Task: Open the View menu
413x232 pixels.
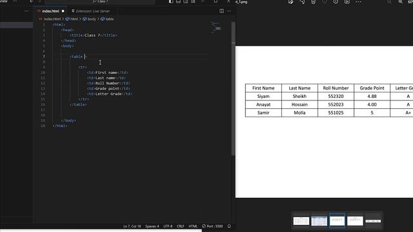Action: 4,1
